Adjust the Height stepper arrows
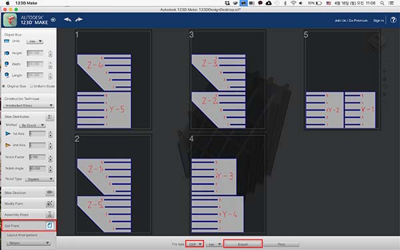This screenshot has height=250, width=400. (x=50, y=53)
